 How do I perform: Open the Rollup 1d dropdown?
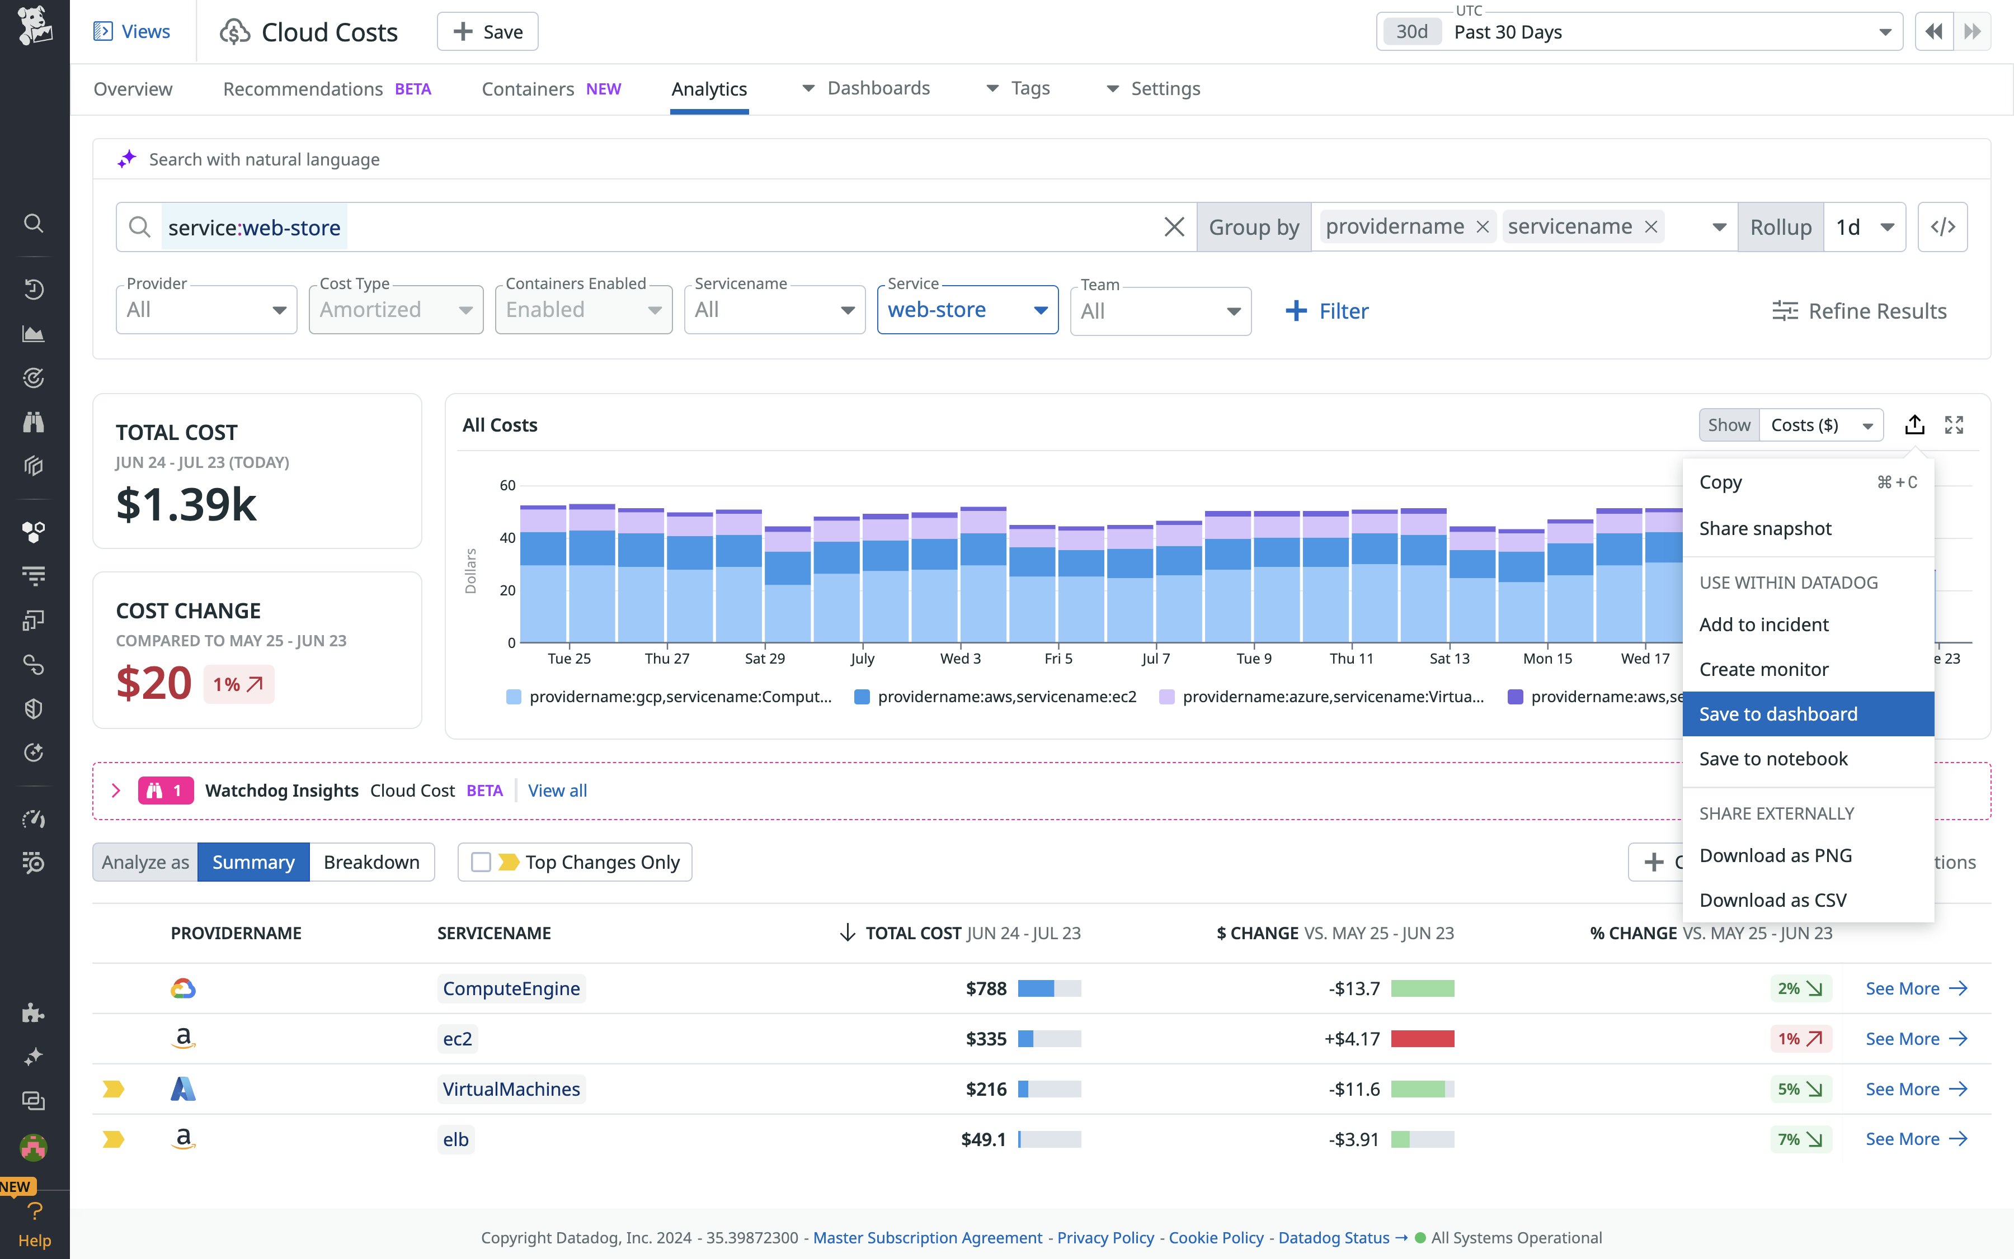1864,226
